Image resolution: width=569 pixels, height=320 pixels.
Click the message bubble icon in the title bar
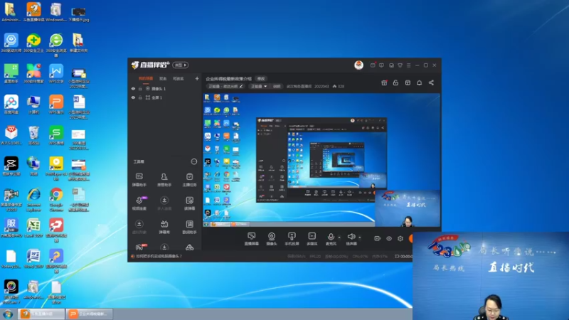click(x=381, y=65)
